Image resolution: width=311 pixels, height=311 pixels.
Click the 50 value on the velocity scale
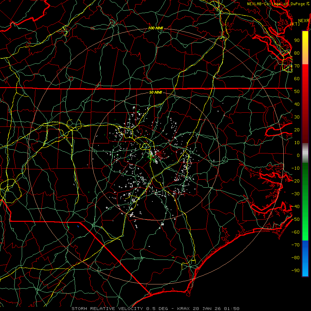point(297,92)
